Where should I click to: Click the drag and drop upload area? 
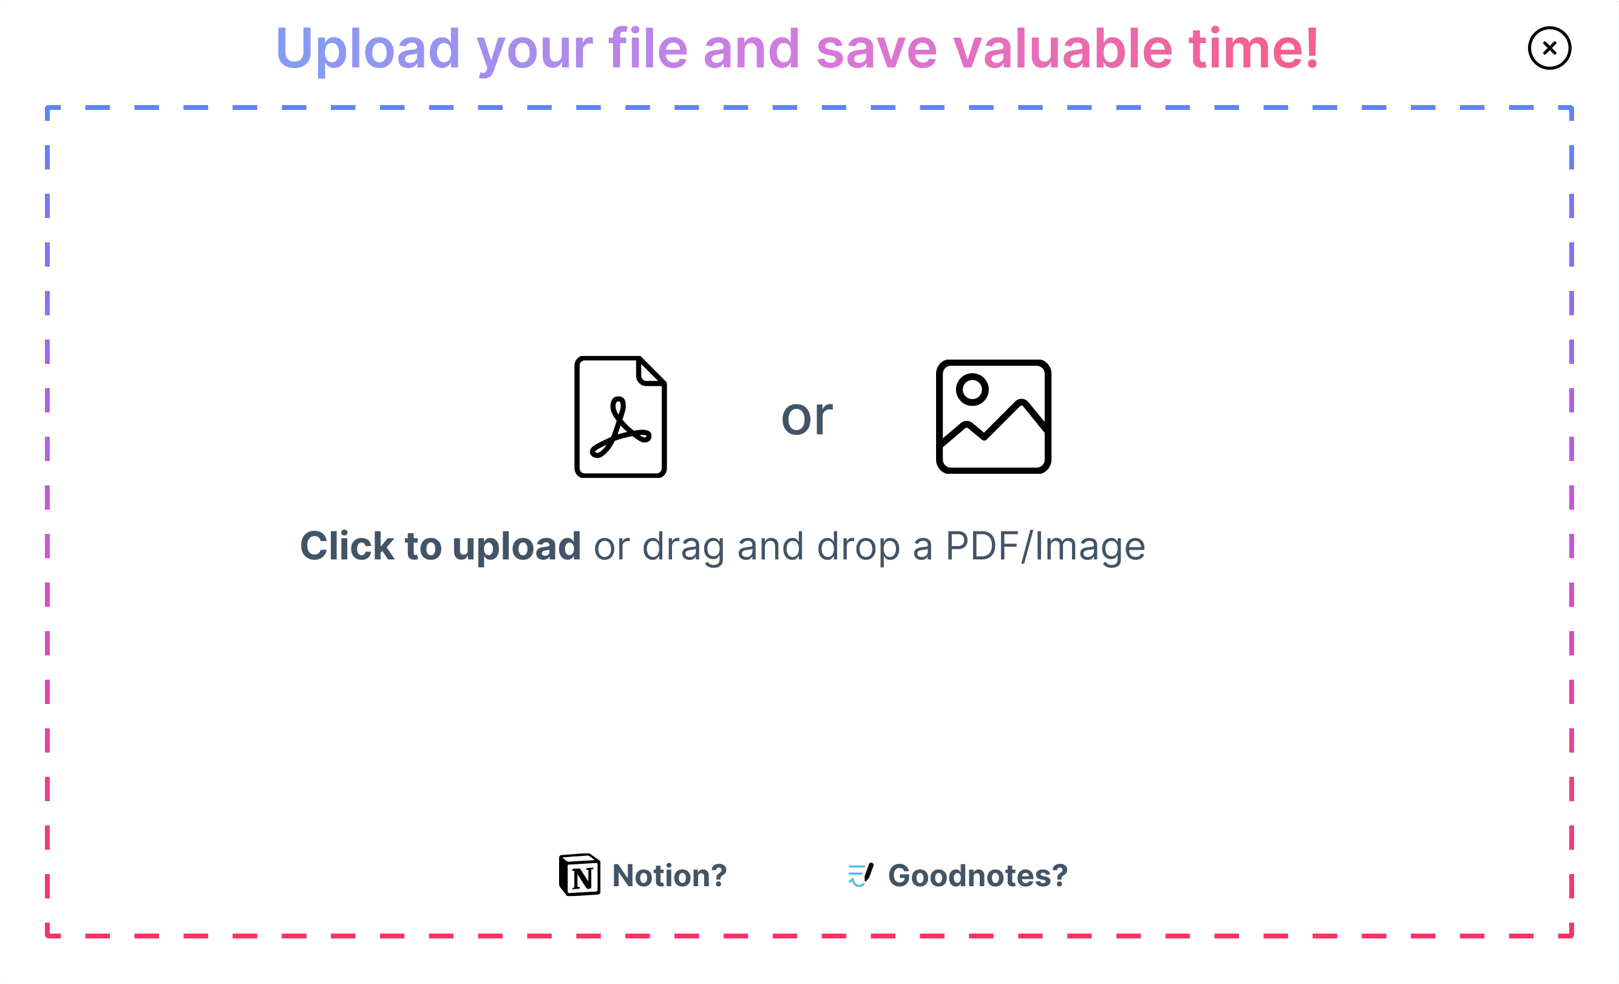(x=810, y=521)
